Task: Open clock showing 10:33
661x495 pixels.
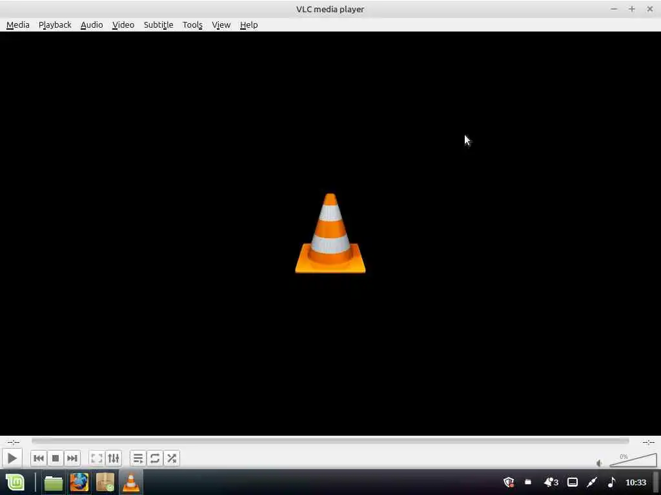Action: [x=636, y=482]
